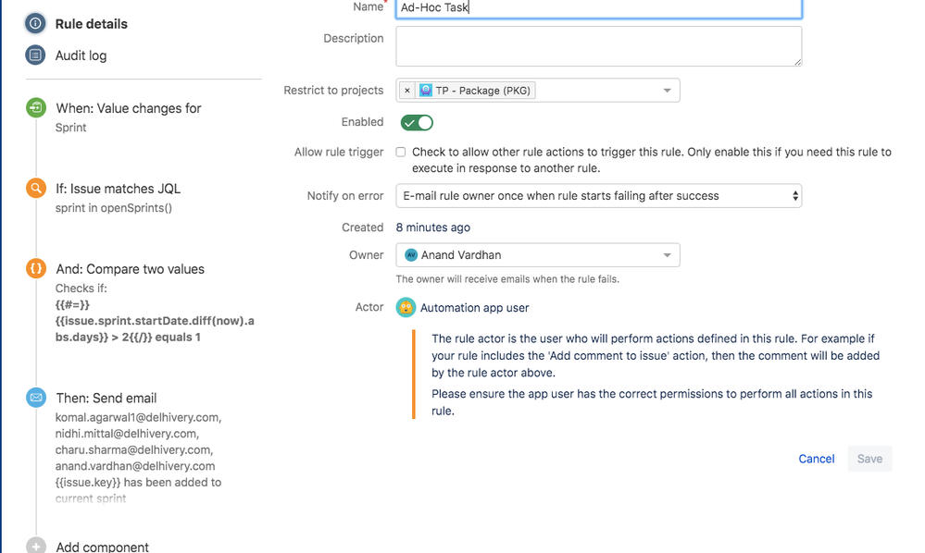Click the Automation app user avatar
925x553 pixels.
pyautogui.click(x=406, y=308)
